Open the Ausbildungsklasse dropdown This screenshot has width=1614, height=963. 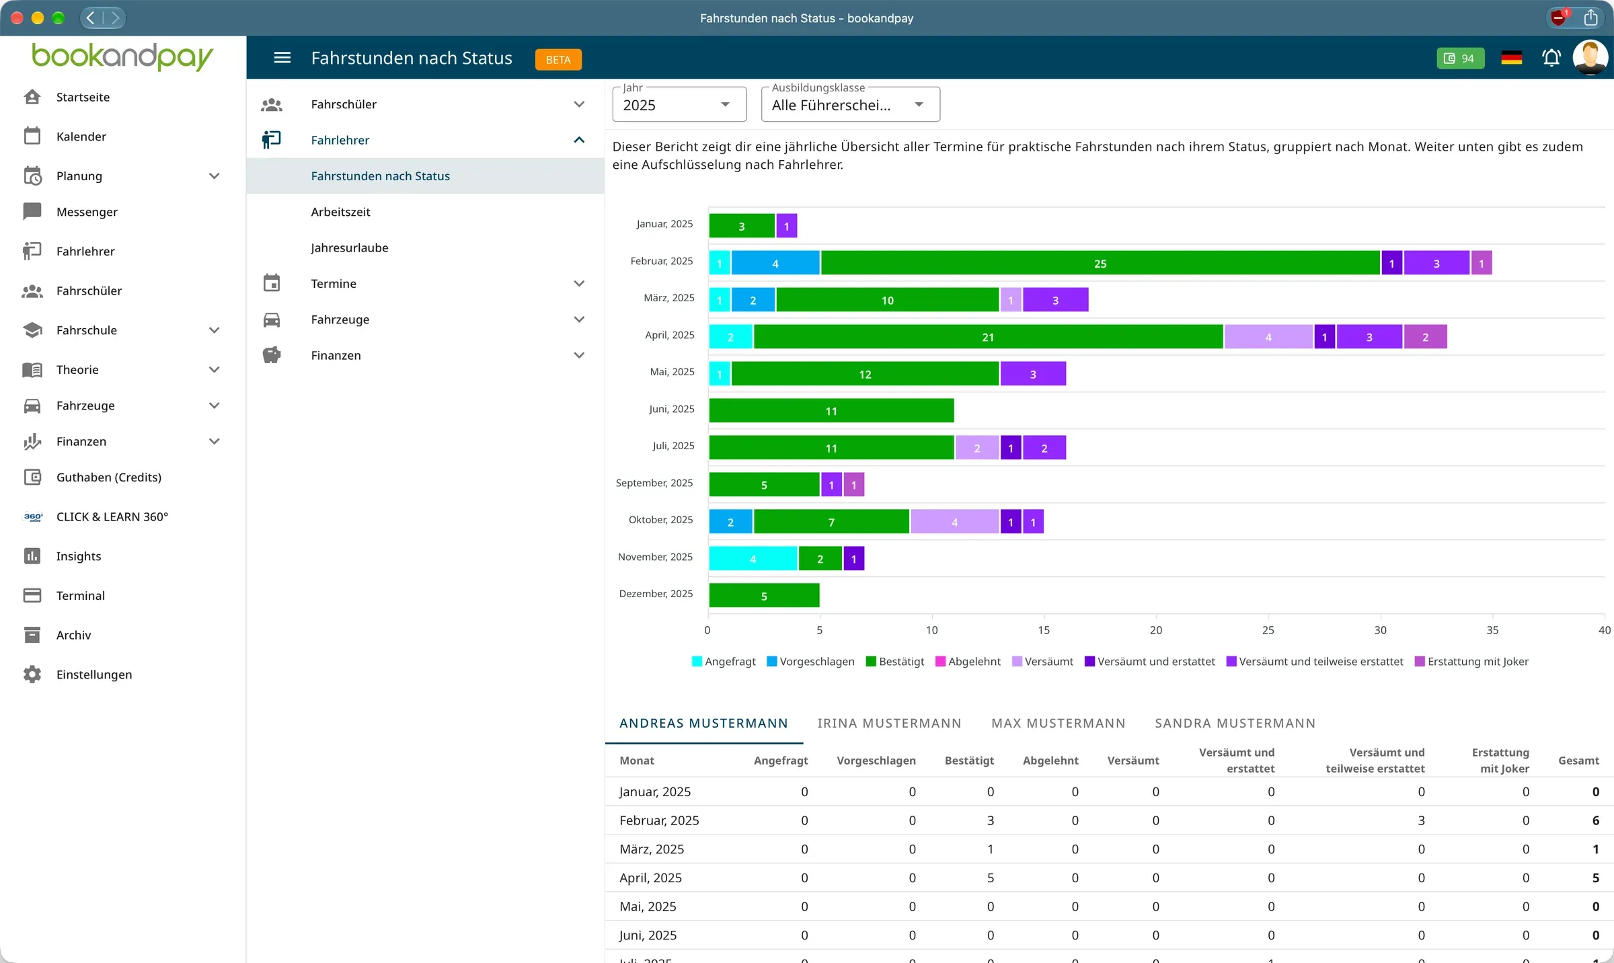850,105
